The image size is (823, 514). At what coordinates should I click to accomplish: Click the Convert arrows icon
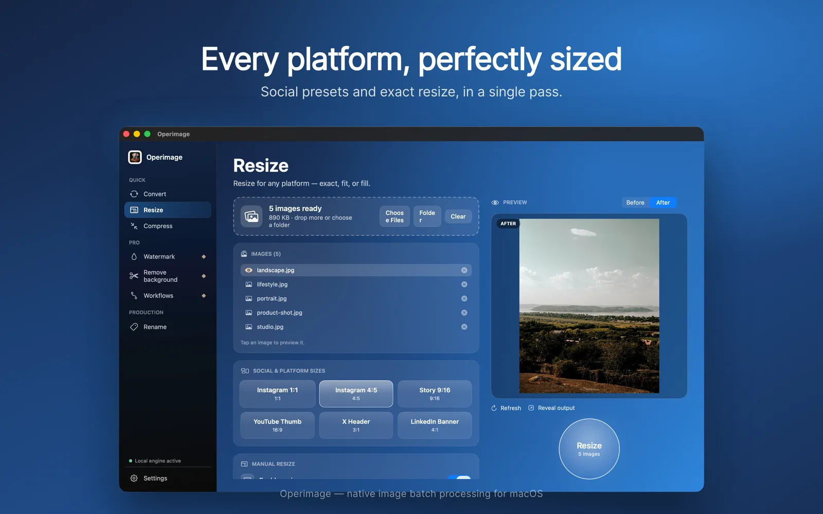coord(134,194)
